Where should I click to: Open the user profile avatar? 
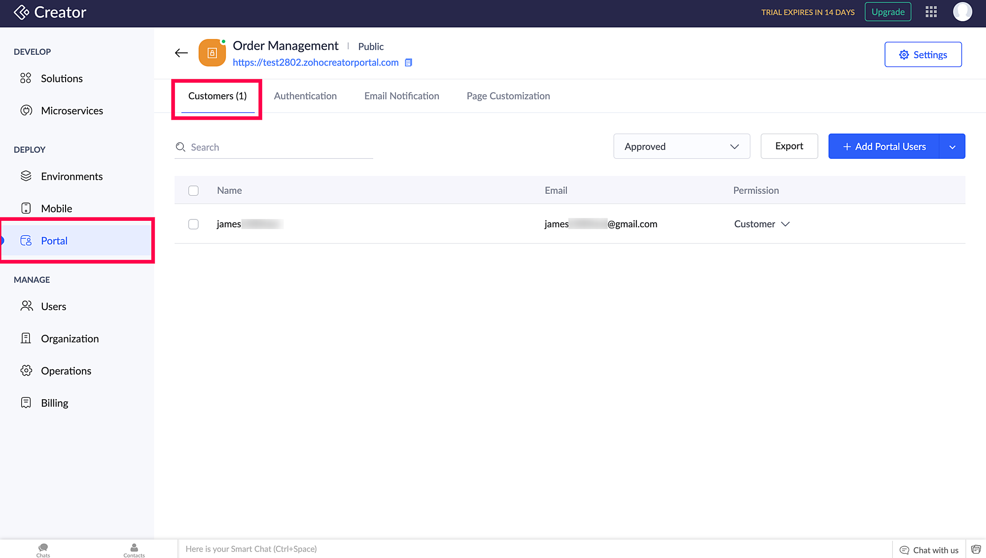tap(962, 12)
